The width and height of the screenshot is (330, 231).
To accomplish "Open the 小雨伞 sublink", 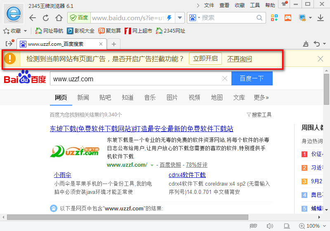I will tap(63, 175).
